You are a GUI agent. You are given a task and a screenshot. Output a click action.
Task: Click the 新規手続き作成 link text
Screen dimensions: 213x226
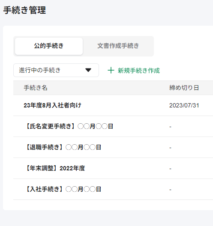(x=139, y=71)
